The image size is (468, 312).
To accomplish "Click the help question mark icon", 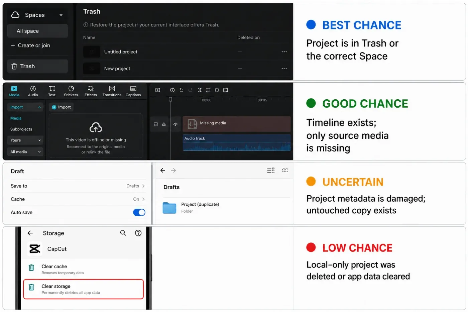I will point(138,233).
